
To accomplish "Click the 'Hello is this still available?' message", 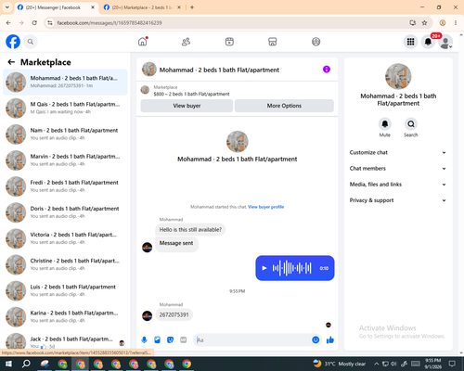I will pyautogui.click(x=190, y=230).
